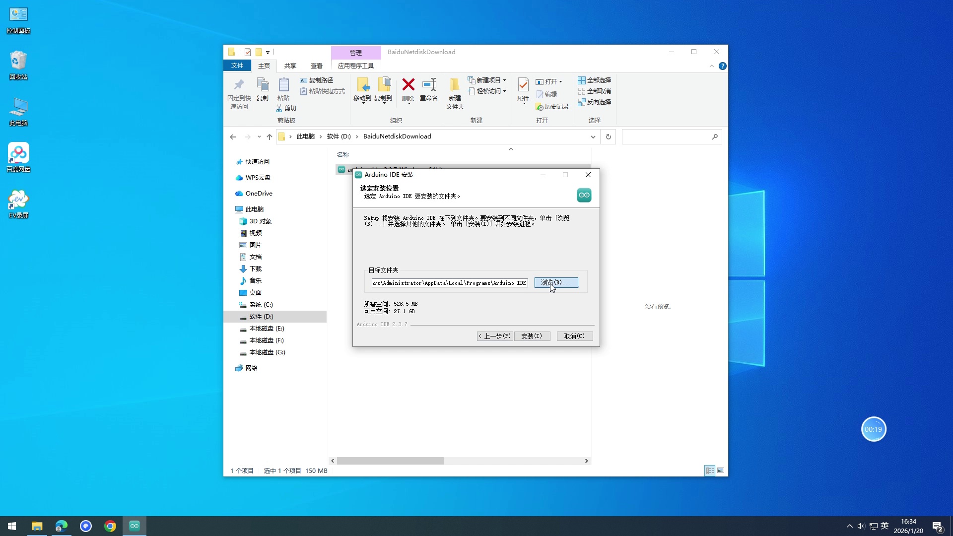This screenshot has height=536, width=953.
Task: Click Select all in ribbon
Action: point(594,80)
